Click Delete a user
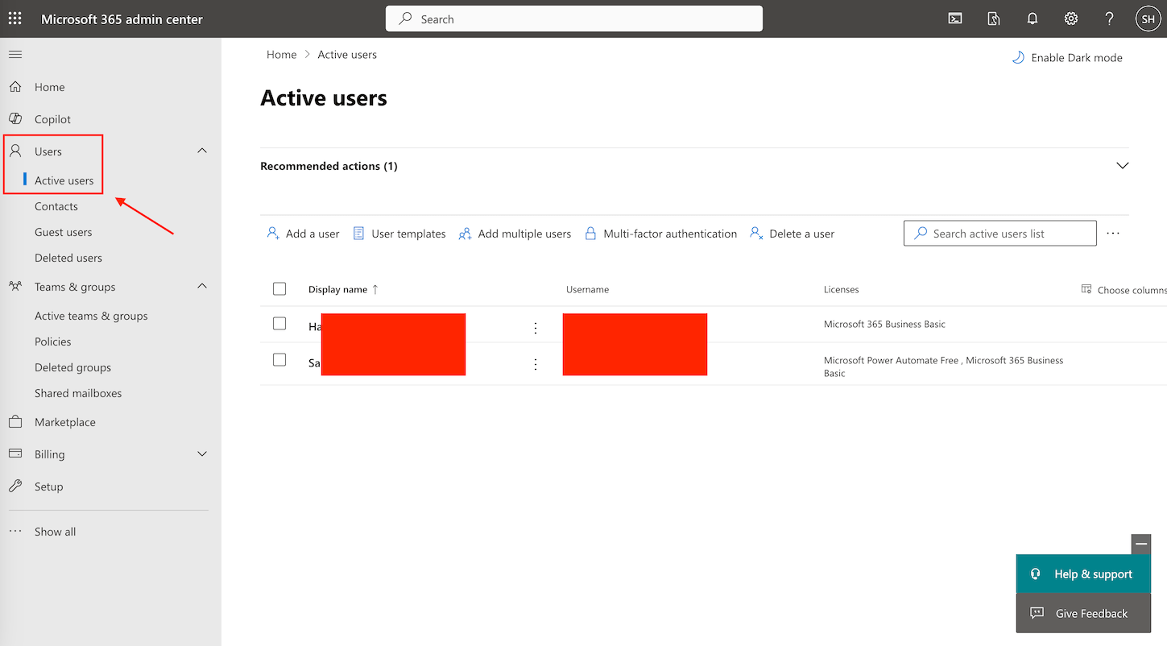This screenshot has height=646, width=1167. point(792,234)
